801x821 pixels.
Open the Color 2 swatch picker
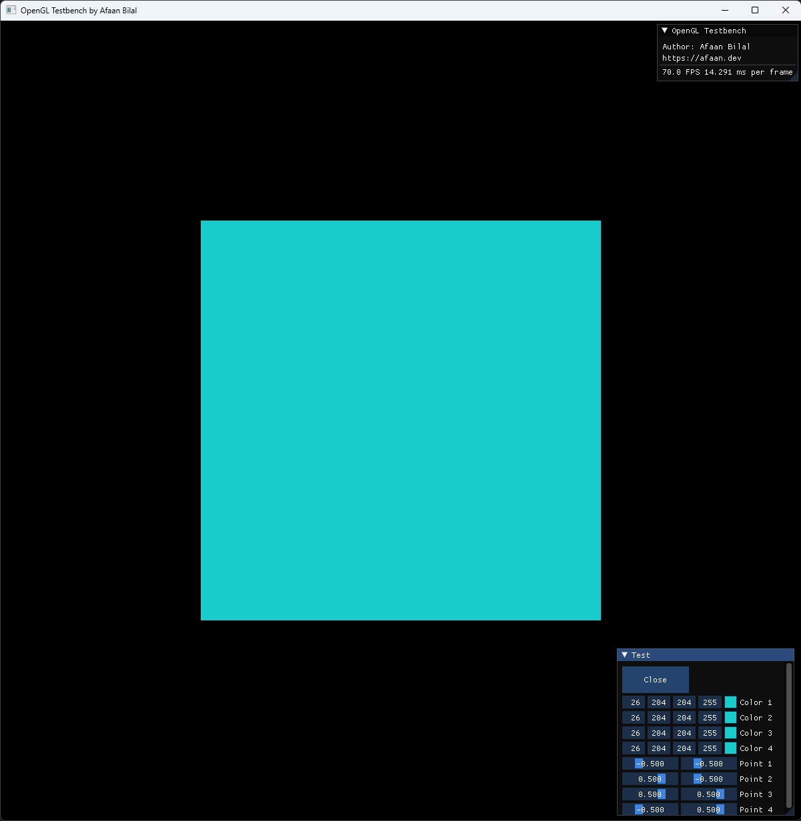coord(730,718)
